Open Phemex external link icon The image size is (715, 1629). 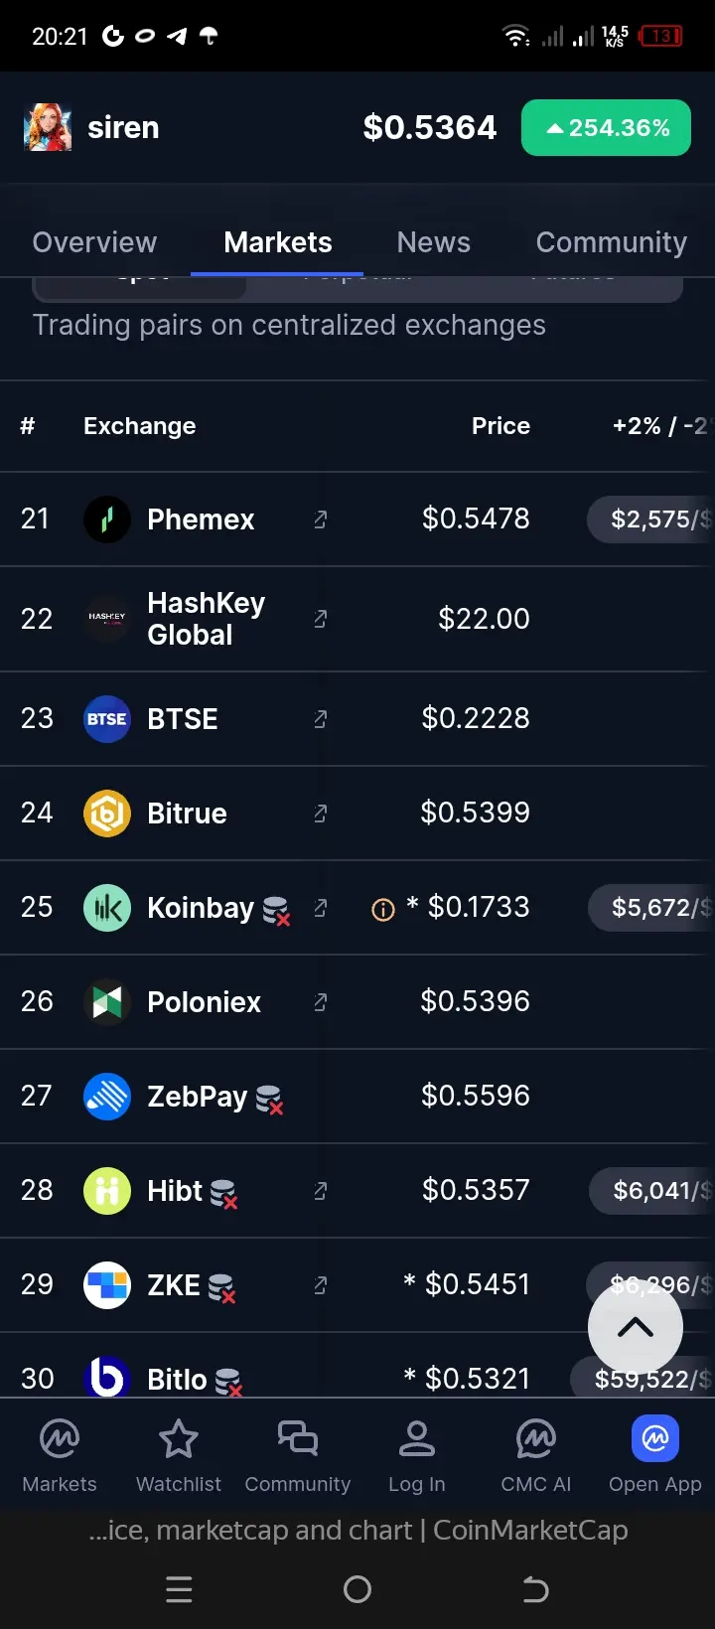[321, 519]
